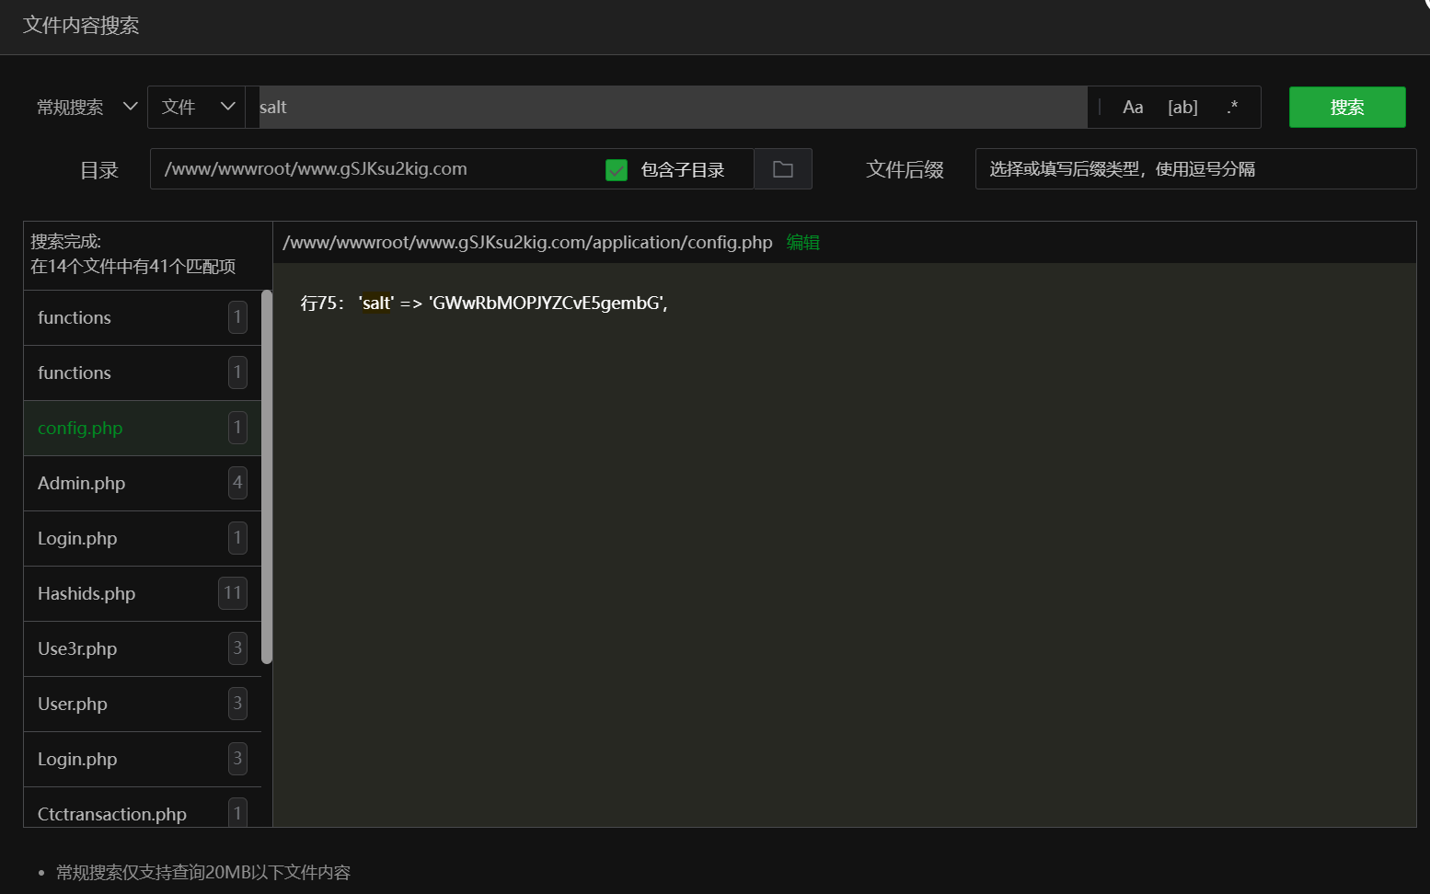Click the 文件后缀 suffix type field
1430x894 pixels.
pos(1194,169)
